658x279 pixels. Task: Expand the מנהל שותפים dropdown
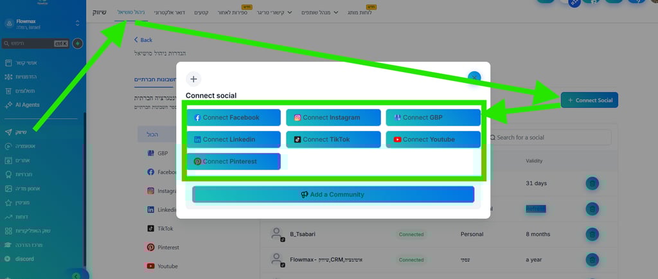coord(320,13)
